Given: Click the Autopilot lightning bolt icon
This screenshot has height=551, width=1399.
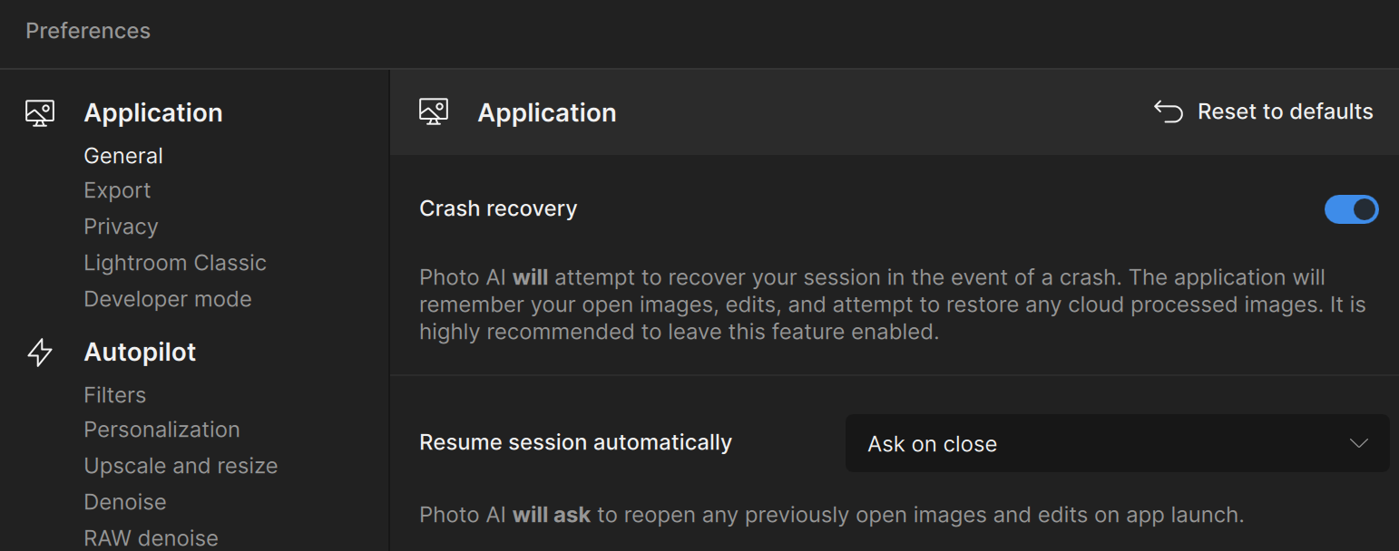Looking at the screenshot, I should [x=40, y=353].
